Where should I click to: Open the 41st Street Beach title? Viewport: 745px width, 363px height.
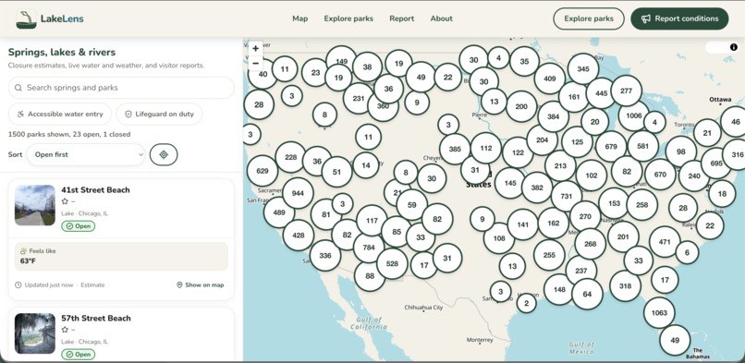tap(95, 189)
